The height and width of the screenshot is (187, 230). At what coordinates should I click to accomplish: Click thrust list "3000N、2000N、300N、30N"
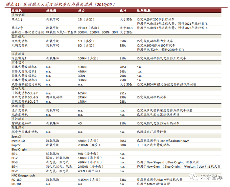98,32
